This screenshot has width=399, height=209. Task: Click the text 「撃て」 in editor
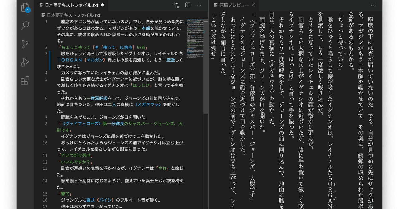[65, 194]
